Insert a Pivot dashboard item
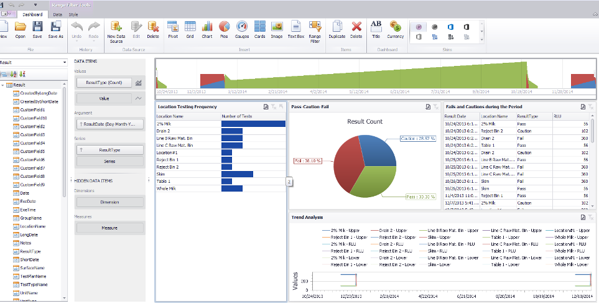The width and height of the screenshot is (599, 306). point(172,29)
